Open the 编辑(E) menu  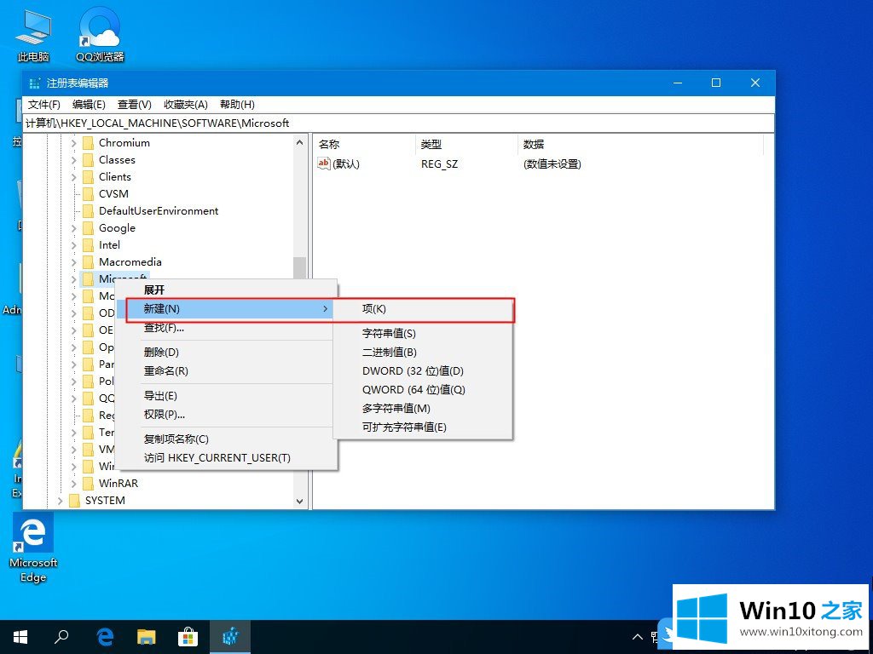click(89, 105)
